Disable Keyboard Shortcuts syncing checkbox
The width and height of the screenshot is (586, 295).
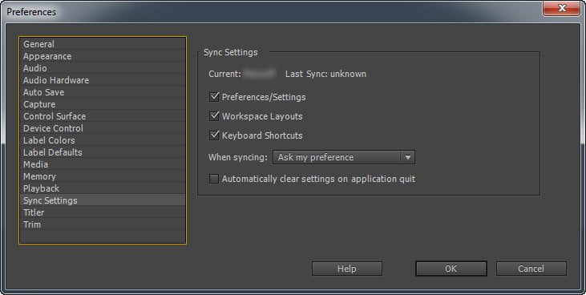[x=214, y=135]
